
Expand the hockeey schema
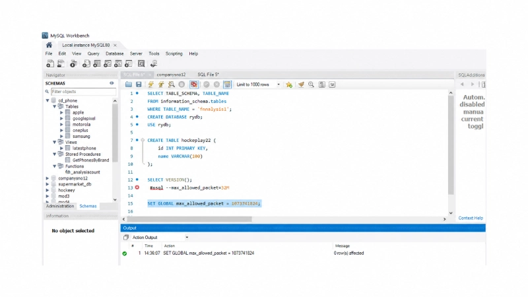point(48,190)
